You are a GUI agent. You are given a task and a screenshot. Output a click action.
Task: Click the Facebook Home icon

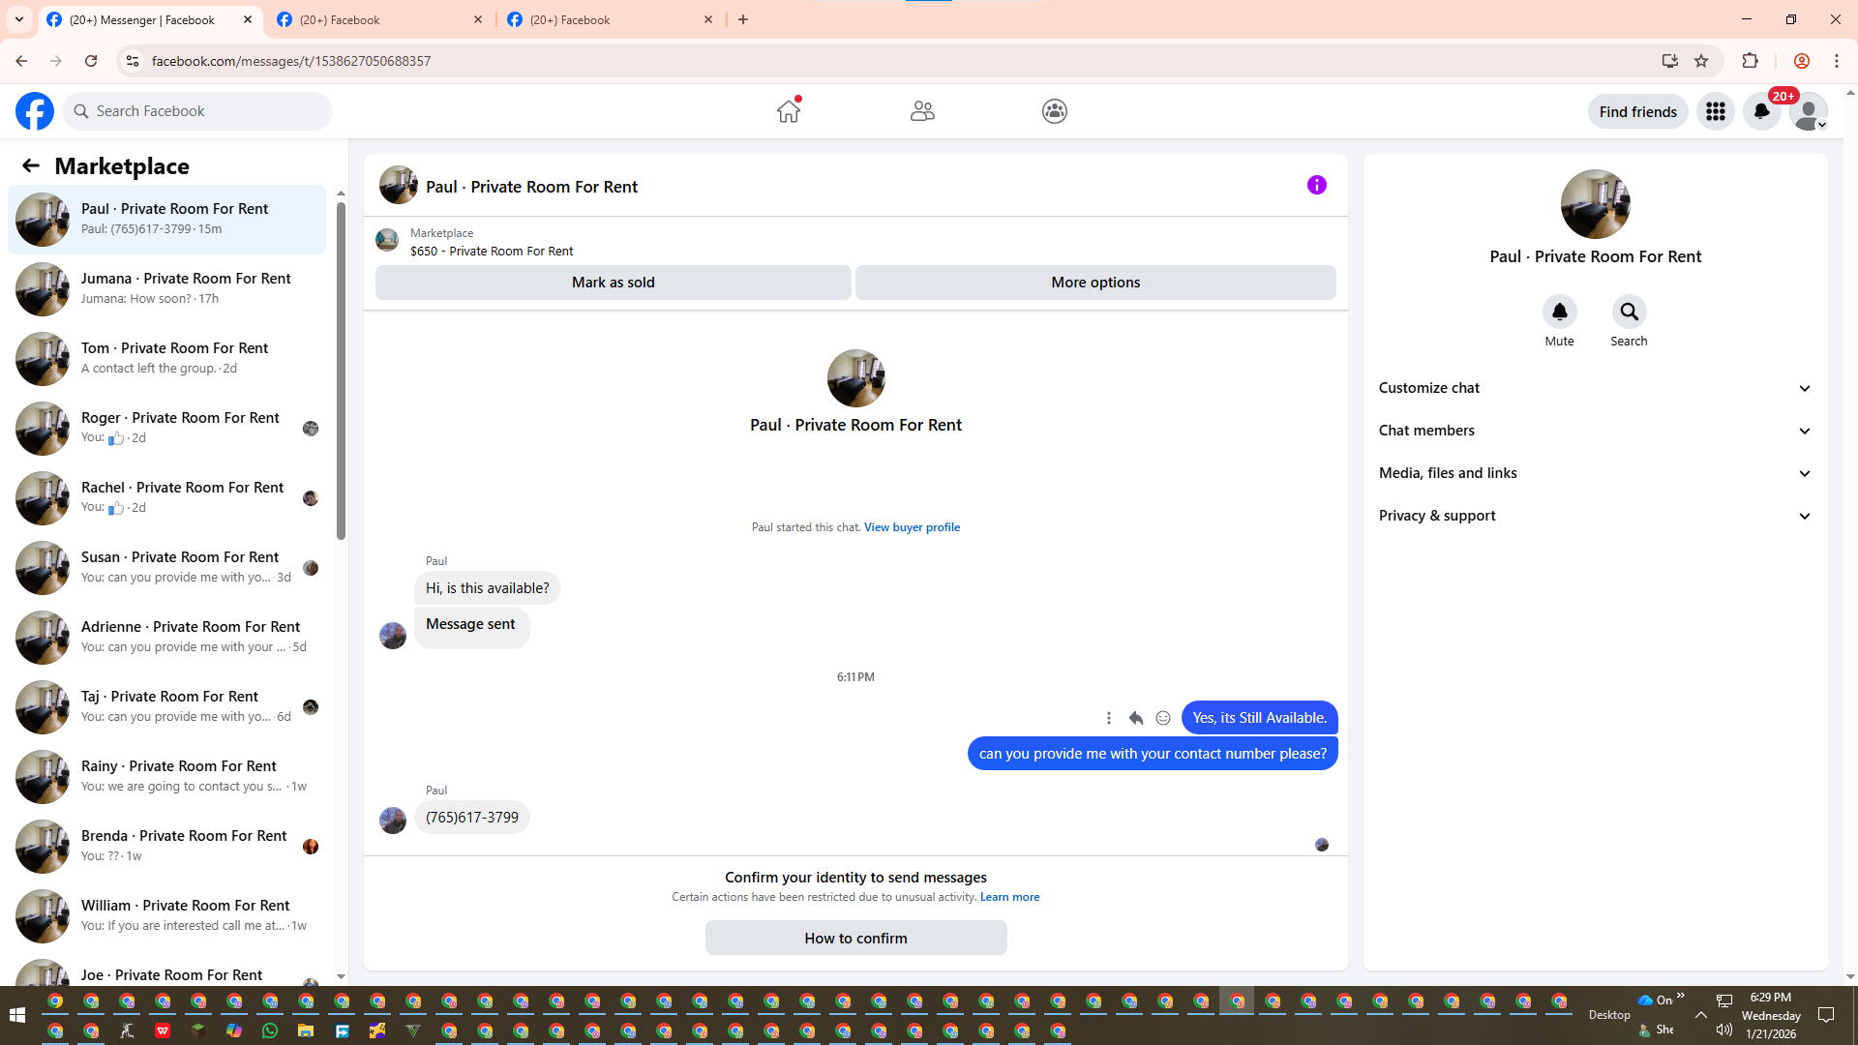(789, 111)
